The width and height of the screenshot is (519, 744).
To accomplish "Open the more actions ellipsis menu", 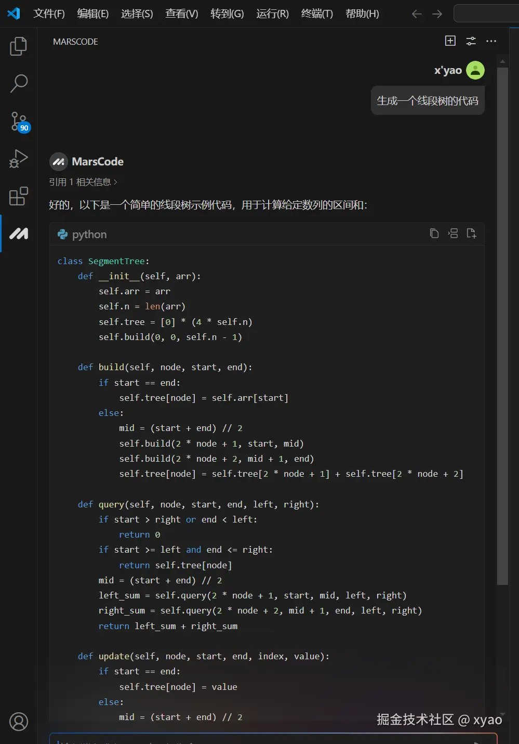I will point(491,41).
